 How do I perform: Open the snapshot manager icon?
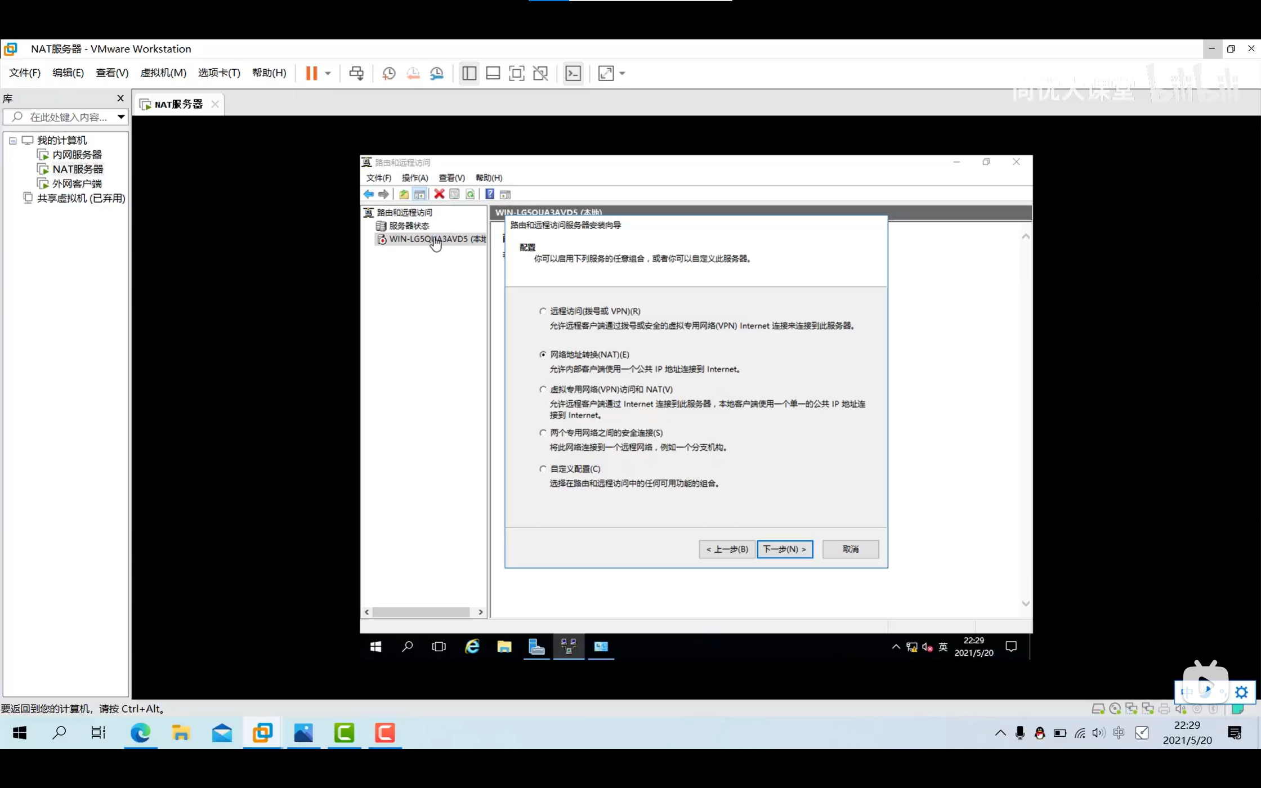click(437, 73)
